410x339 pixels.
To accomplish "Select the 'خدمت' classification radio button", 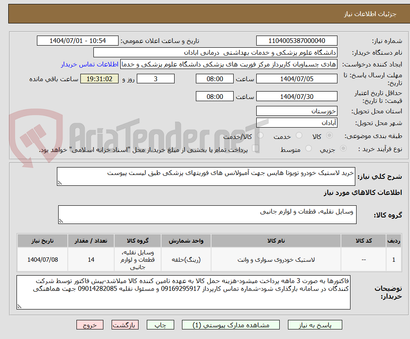I will tap(299, 135).
